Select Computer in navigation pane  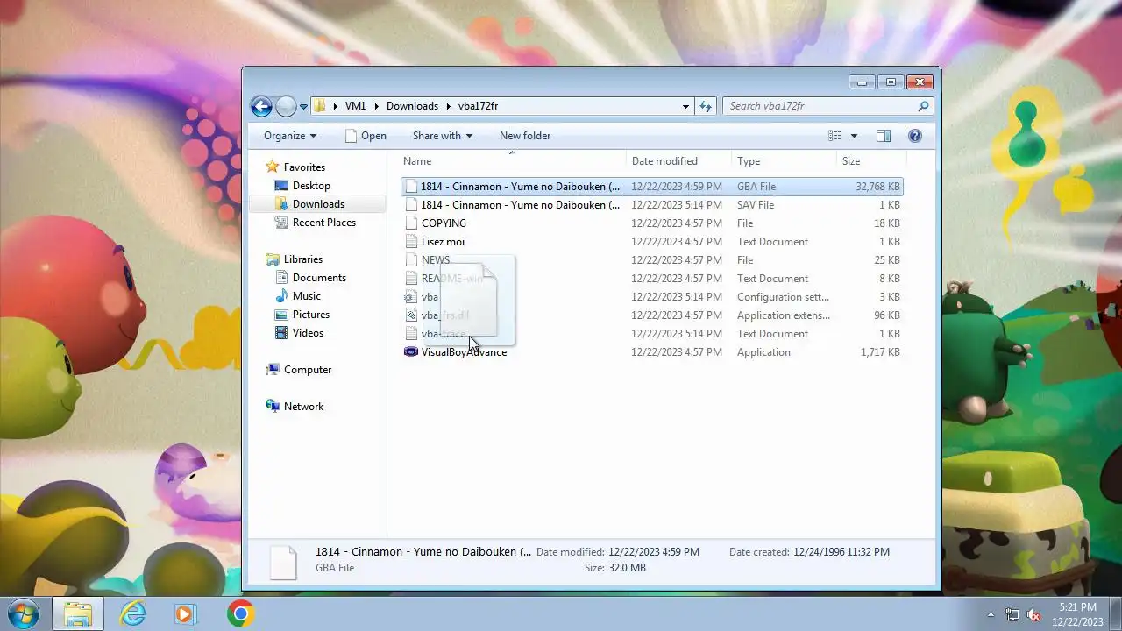tap(307, 370)
